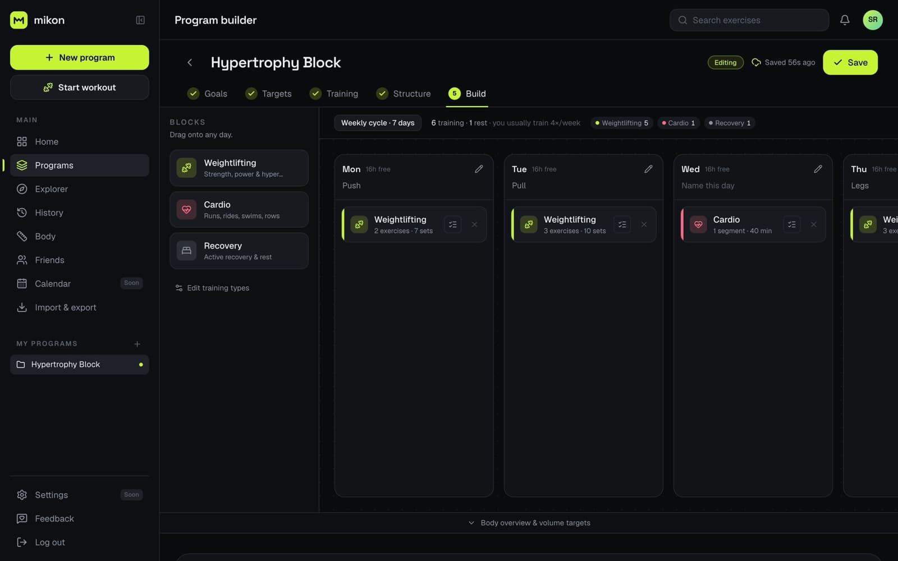Screen dimensions: 898x561
Task: Click New program button
Action: pyautogui.click(x=80, y=57)
